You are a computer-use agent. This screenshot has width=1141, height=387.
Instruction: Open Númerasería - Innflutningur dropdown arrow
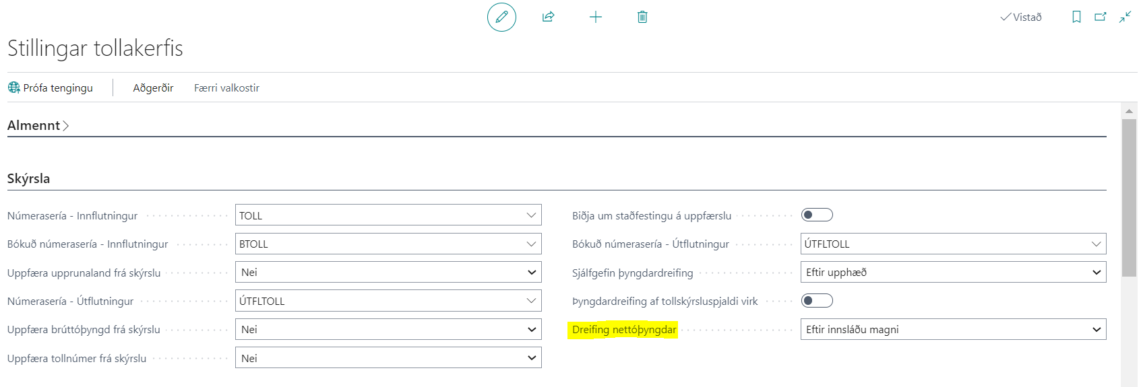coord(531,215)
